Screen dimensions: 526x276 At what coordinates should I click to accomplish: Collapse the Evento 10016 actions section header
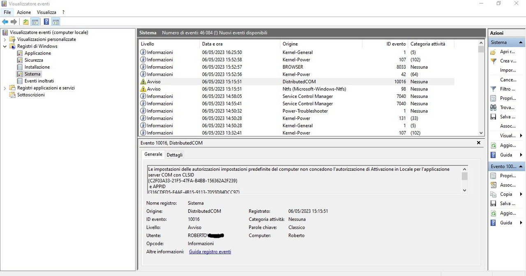pos(521,167)
